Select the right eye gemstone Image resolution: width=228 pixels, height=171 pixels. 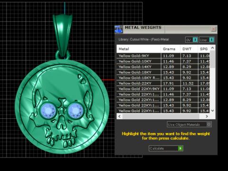tap(76, 111)
